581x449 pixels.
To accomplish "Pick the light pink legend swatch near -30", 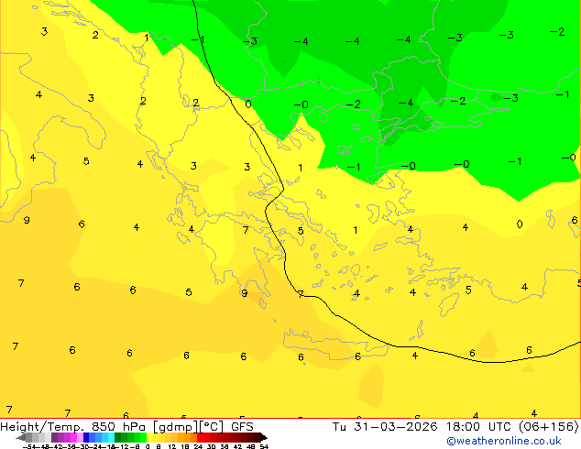I will (x=80, y=438).
